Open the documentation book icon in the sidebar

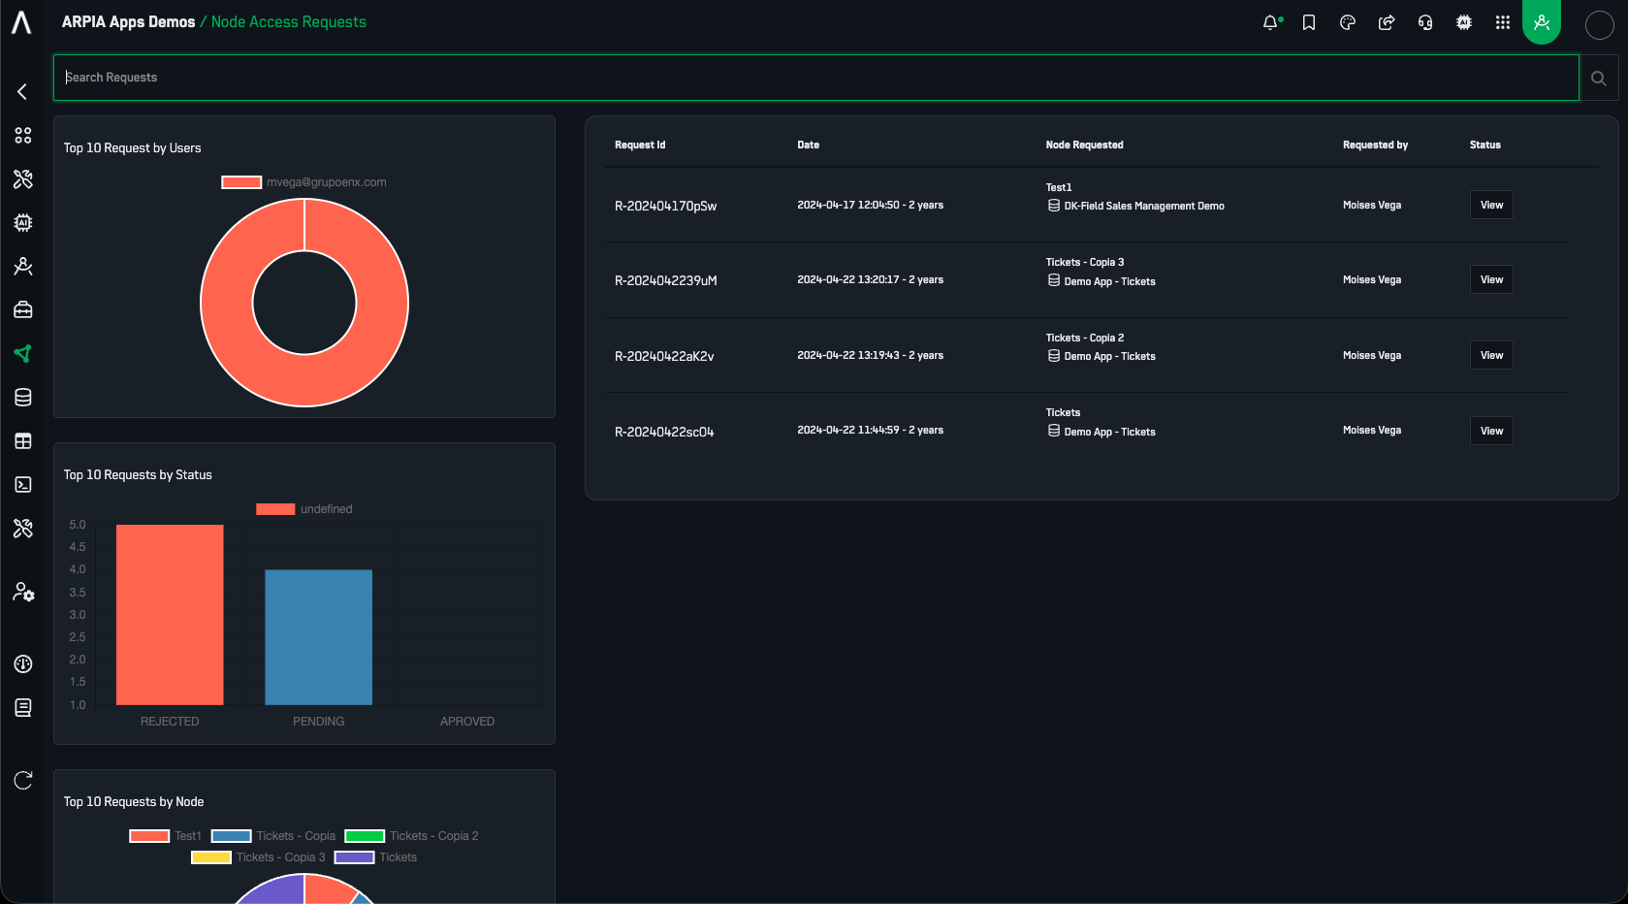click(x=23, y=708)
